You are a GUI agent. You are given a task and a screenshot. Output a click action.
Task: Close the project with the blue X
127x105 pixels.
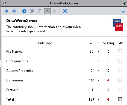click(65, 11)
